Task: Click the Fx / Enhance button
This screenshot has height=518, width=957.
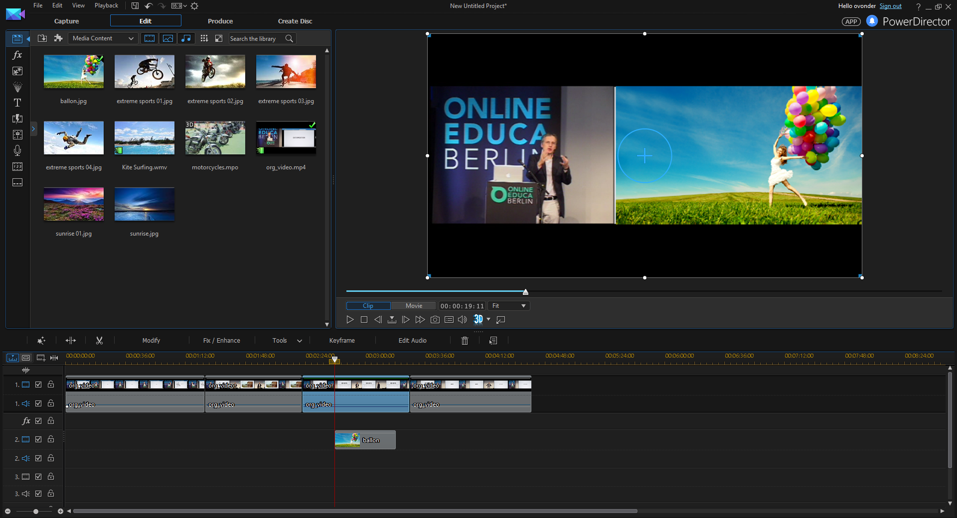Action: [221, 341]
